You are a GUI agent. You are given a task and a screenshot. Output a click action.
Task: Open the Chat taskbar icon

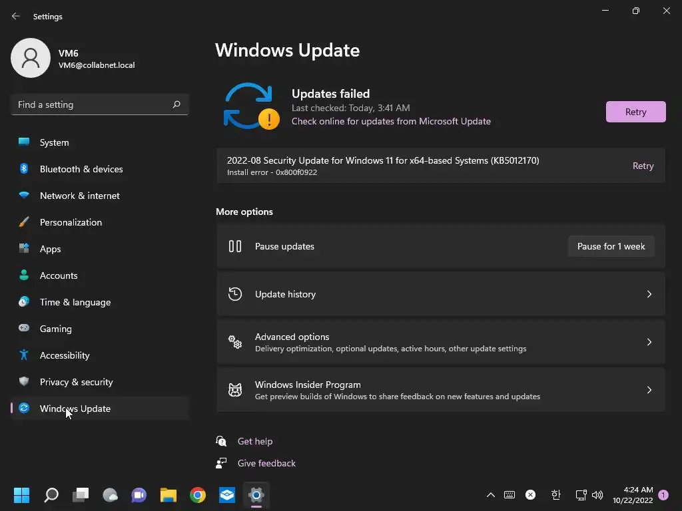139,494
